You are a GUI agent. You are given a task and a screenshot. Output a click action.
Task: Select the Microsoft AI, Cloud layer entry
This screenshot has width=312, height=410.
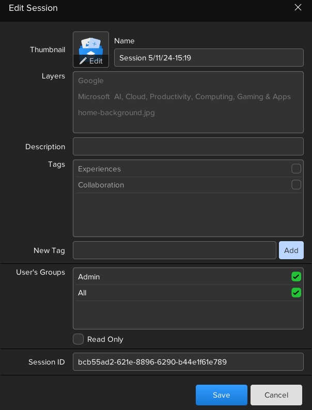coord(184,97)
